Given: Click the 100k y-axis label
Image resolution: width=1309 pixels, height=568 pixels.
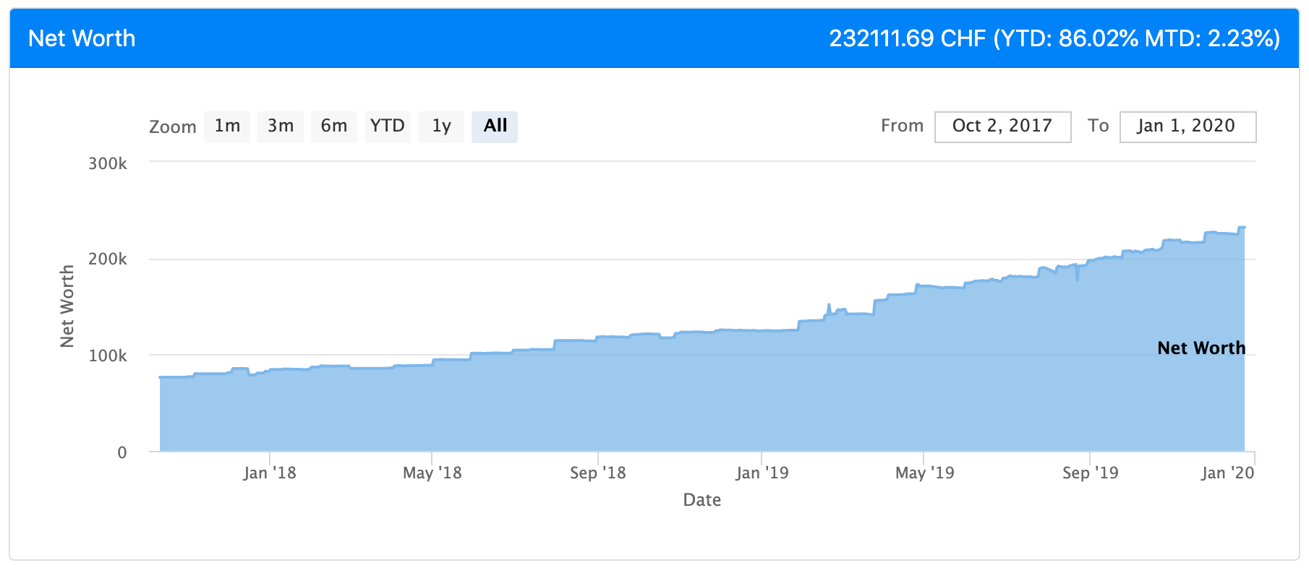Looking at the screenshot, I should 108,356.
